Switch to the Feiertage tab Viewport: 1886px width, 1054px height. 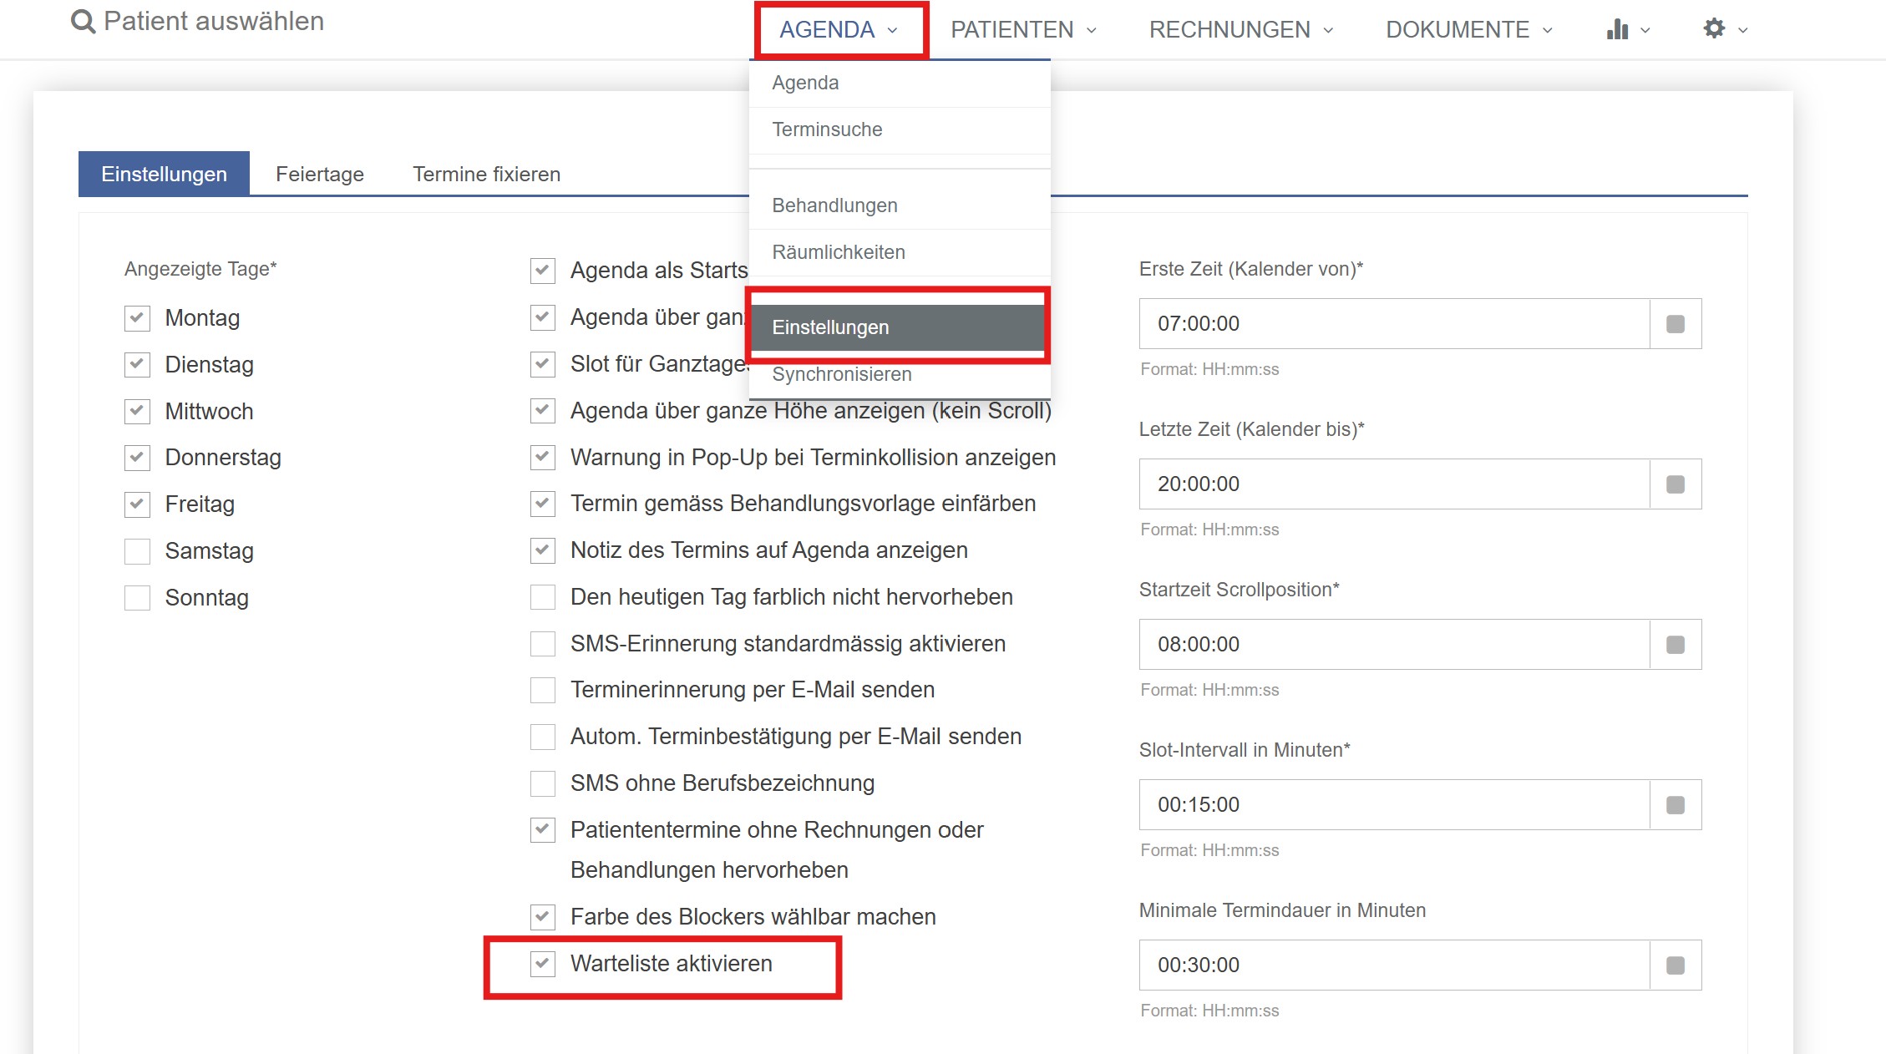click(x=320, y=174)
